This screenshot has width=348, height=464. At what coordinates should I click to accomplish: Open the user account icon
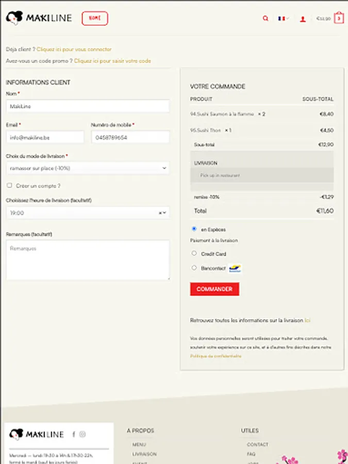(303, 19)
